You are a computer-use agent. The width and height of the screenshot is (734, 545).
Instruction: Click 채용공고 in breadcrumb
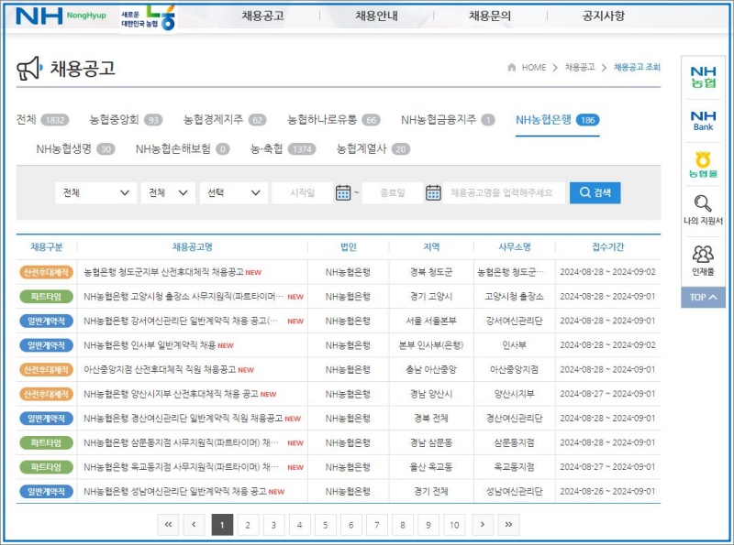click(x=580, y=67)
